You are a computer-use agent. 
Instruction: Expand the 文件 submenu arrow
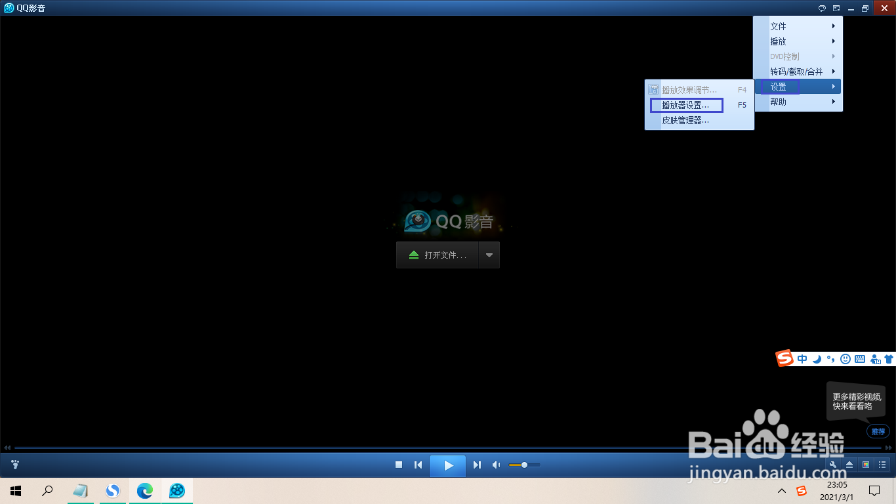pos(834,26)
